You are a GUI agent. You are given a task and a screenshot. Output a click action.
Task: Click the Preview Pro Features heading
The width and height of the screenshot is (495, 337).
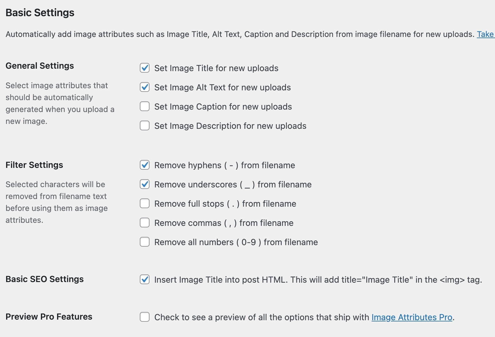click(x=49, y=317)
